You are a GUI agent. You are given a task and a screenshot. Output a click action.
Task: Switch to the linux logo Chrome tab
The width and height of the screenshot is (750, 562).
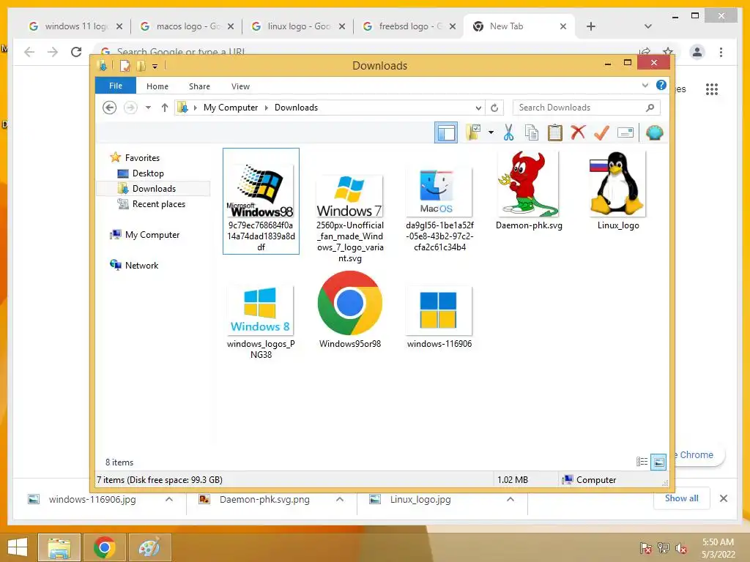pos(298,26)
